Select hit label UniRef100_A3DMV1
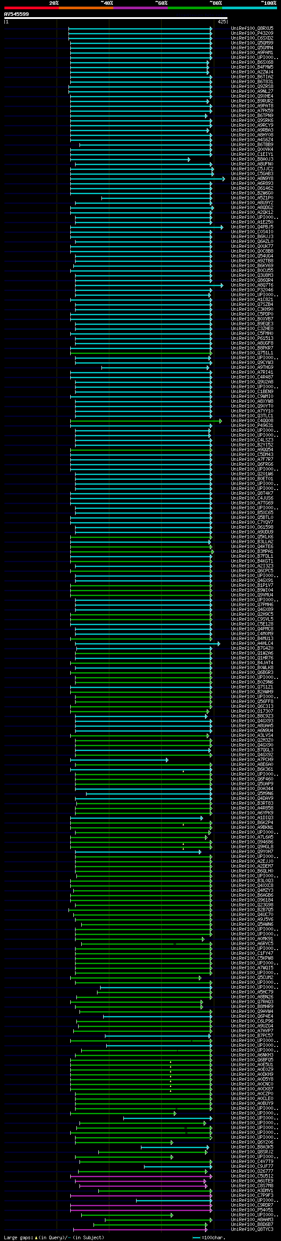This screenshot has height=1241, width=281. [252, 1190]
